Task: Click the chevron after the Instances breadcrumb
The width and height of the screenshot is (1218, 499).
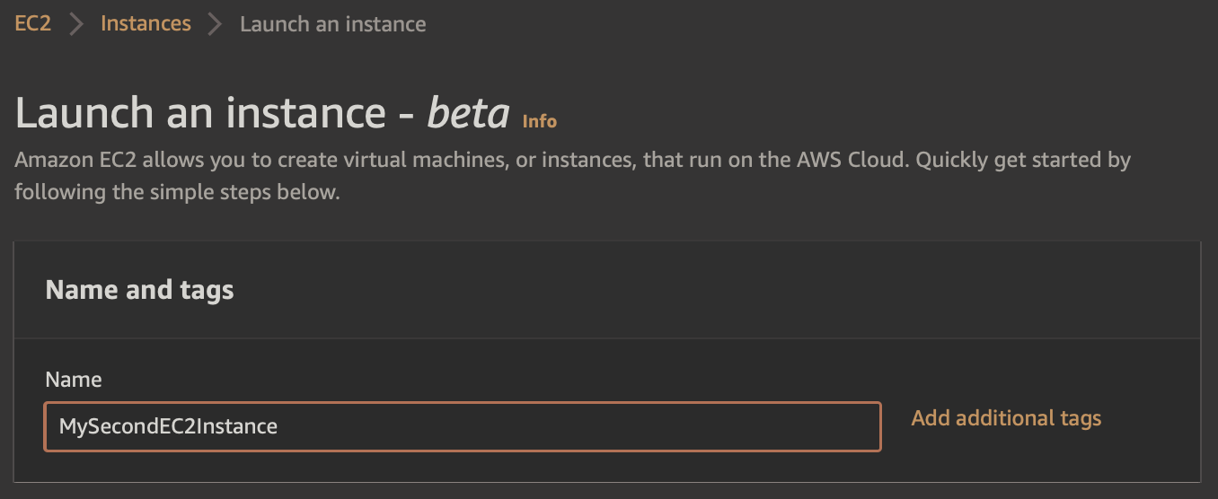Action: click(x=215, y=24)
